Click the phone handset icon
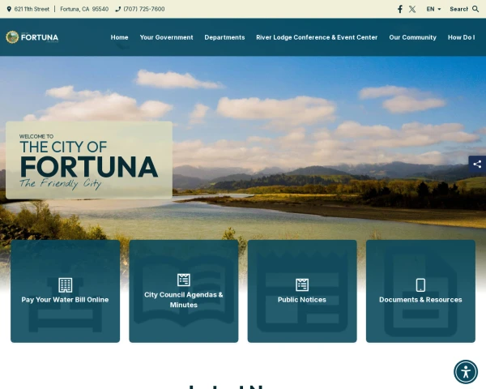This screenshot has width=486, height=389. click(x=117, y=9)
